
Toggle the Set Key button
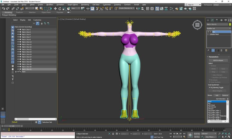[x=197, y=137]
